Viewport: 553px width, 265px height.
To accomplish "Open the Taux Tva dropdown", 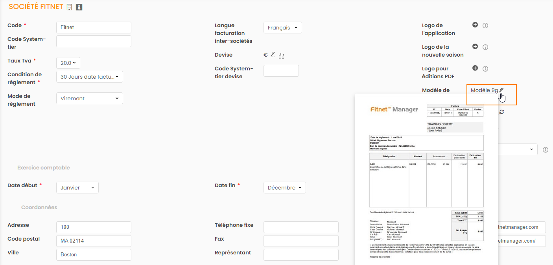I will point(68,63).
